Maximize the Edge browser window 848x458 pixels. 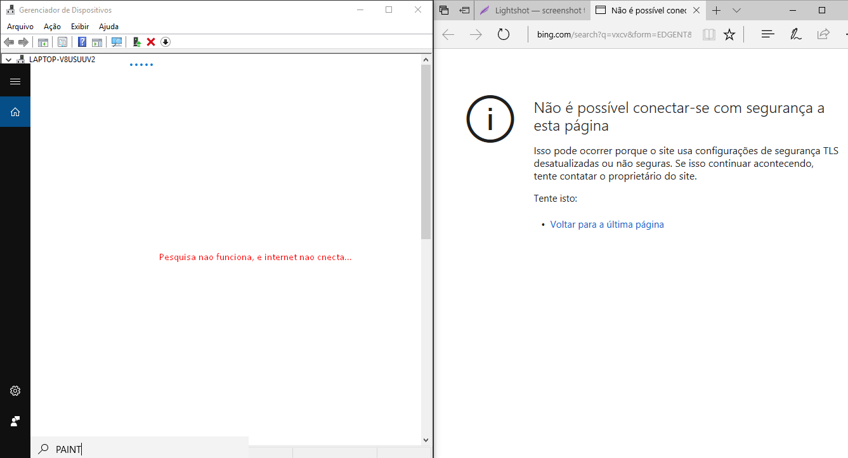(x=822, y=10)
